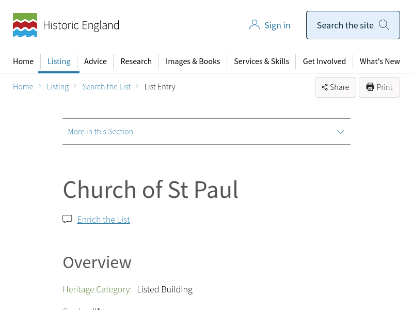Screen dimensions: 413x310
Task: Go to the Advice menu
Action: [96, 61]
